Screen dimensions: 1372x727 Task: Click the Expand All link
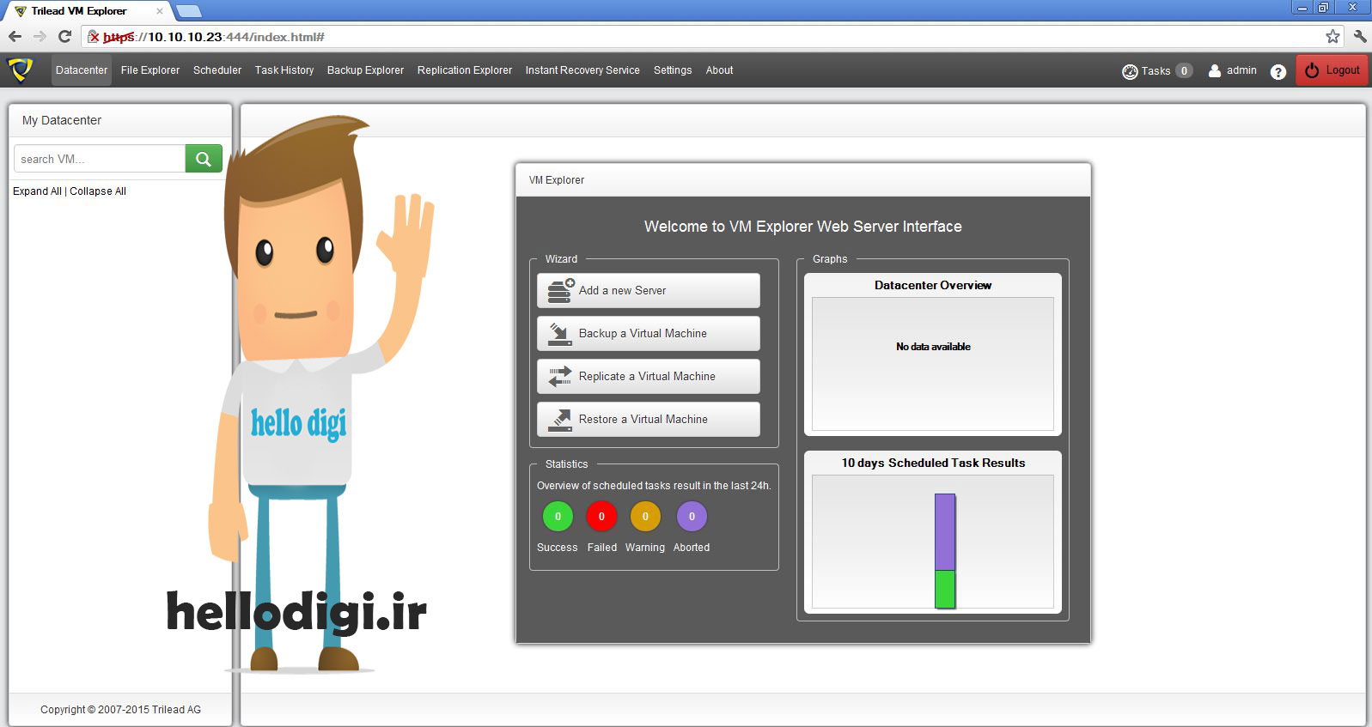37,191
